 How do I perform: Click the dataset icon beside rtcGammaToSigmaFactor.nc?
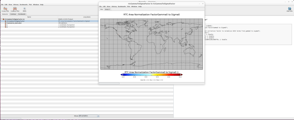[3, 19]
